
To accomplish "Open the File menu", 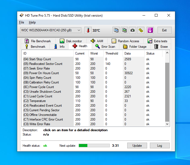I will click(22, 22).
